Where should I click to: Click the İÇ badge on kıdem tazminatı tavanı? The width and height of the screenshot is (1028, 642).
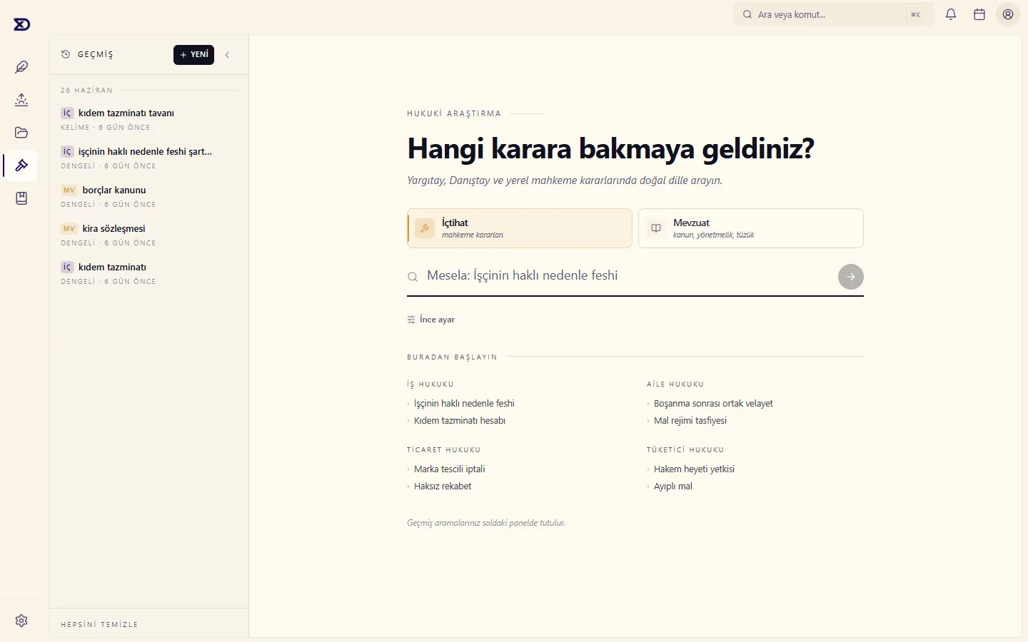(67, 113)
